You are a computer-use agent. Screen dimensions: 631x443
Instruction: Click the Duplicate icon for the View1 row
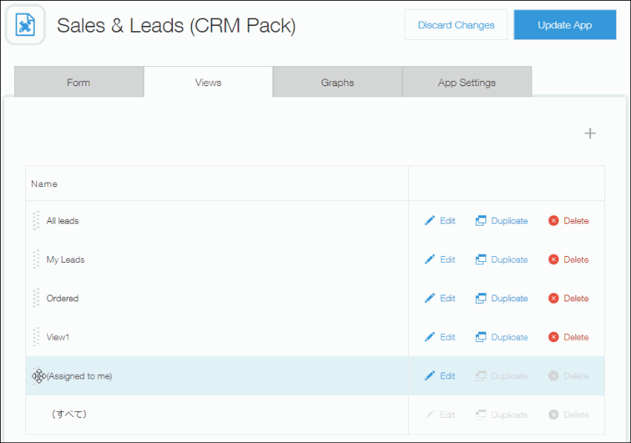coord(481,337)
